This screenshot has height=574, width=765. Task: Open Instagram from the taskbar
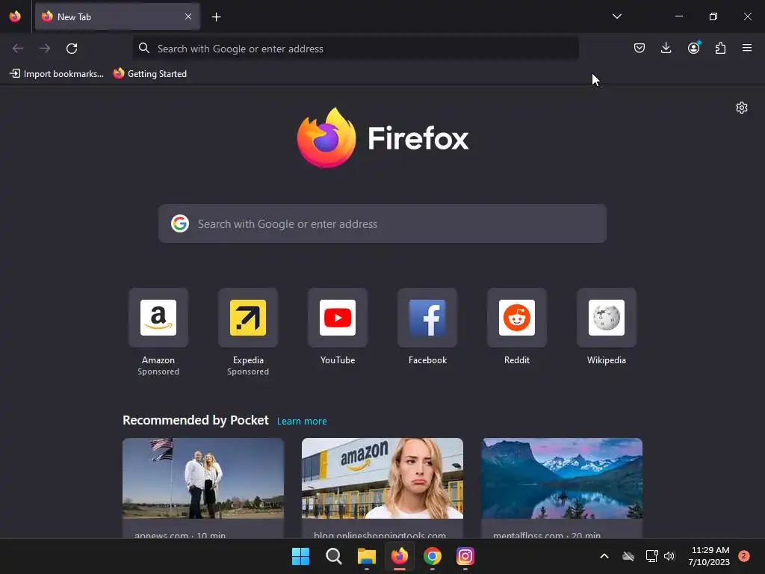[465, 556]
